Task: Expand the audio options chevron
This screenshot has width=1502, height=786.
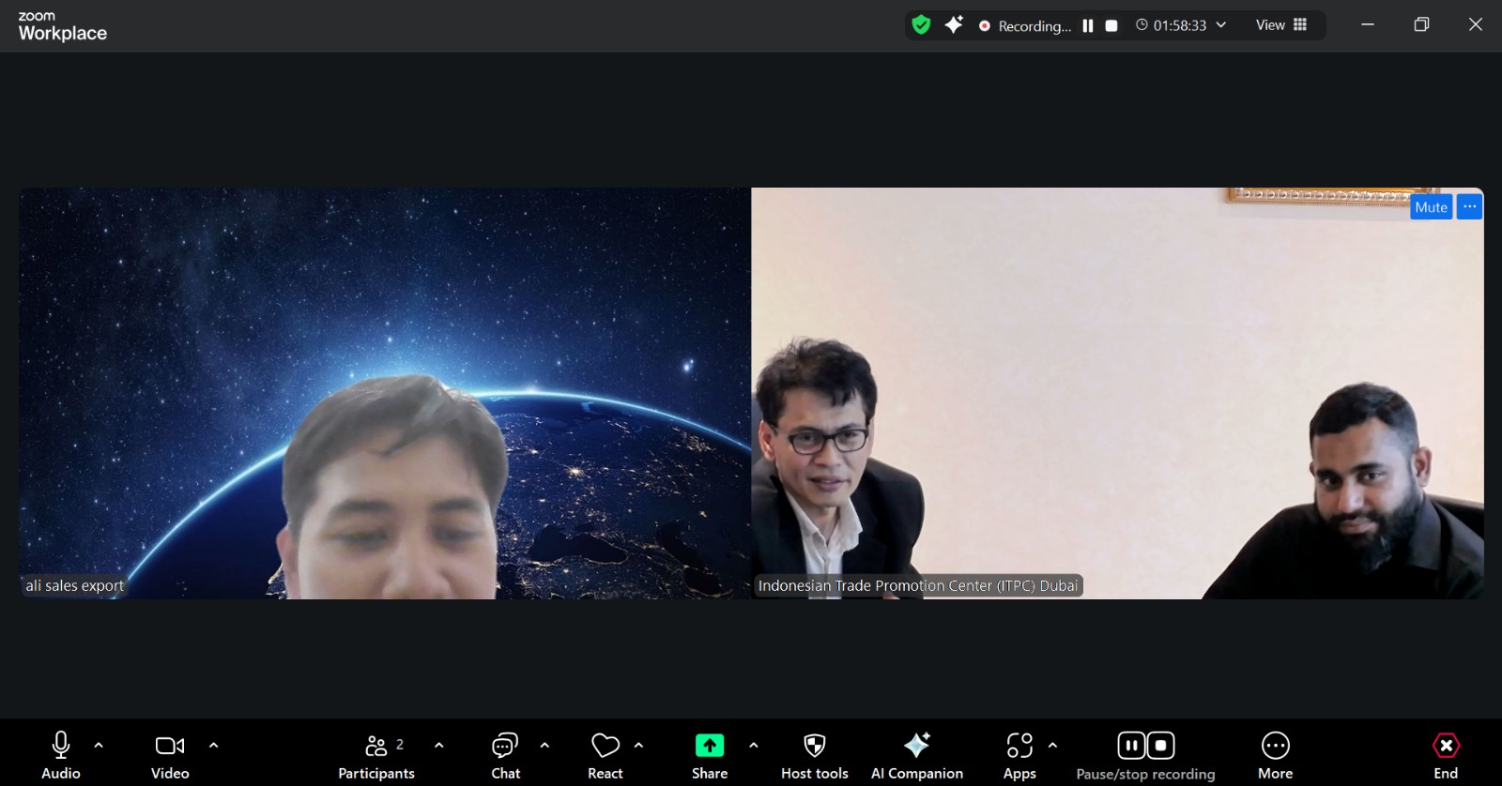Action: [99, 746]
